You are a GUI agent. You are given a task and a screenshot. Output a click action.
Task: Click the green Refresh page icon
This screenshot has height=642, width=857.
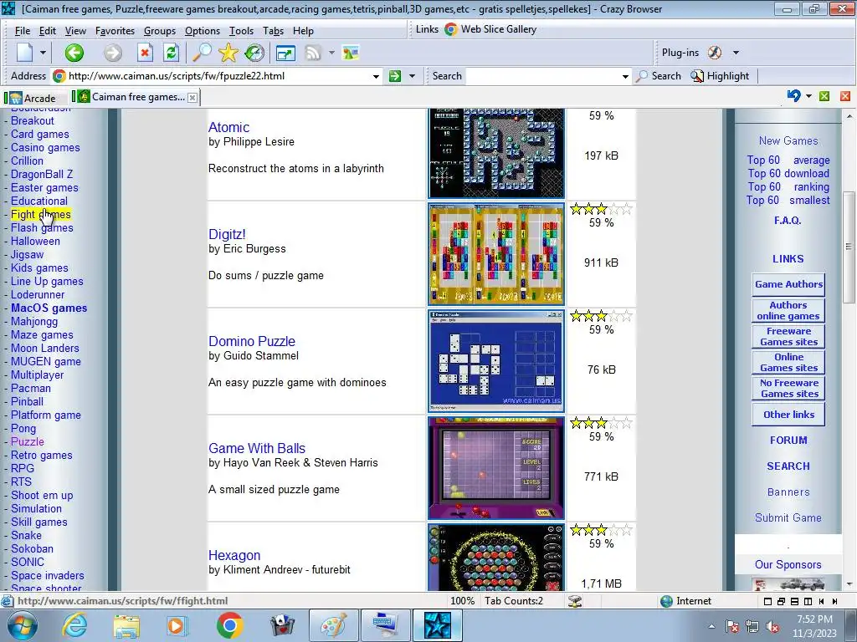point(171,53)
